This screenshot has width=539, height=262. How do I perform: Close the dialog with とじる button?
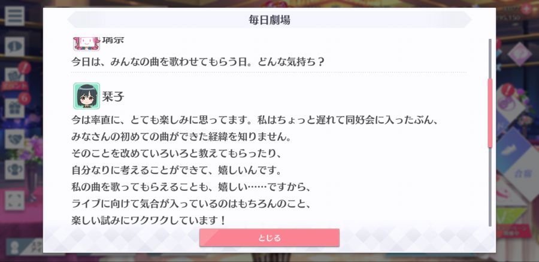click(269, 237)
